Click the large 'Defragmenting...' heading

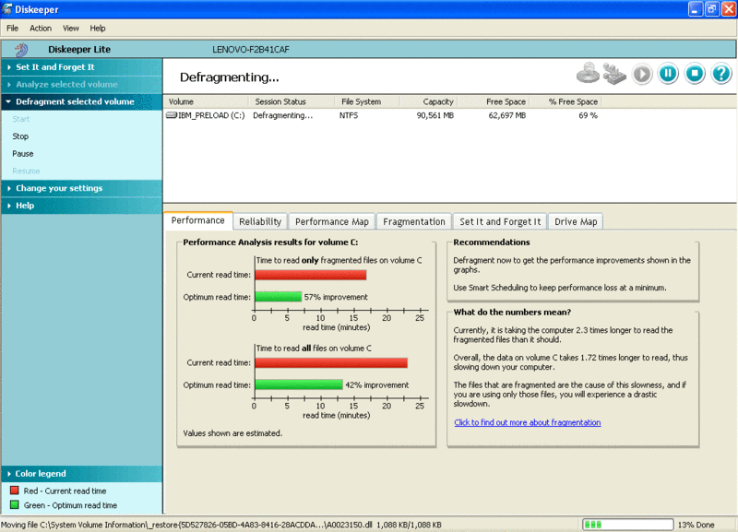click(x=229, y=77)
